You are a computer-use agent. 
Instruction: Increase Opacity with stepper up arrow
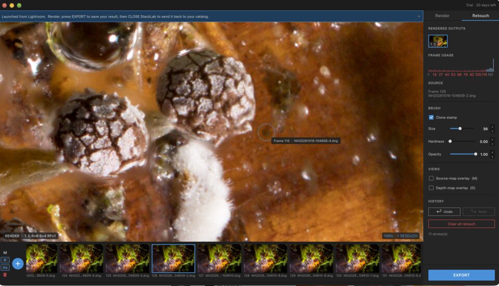pos(492,152)
